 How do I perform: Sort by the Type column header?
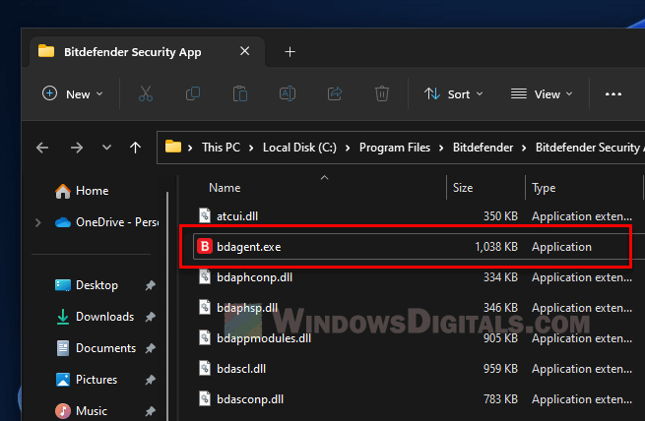544,188
